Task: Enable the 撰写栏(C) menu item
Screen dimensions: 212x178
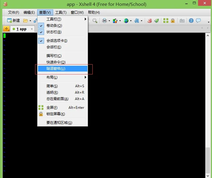Action: [x=63, y=56]
